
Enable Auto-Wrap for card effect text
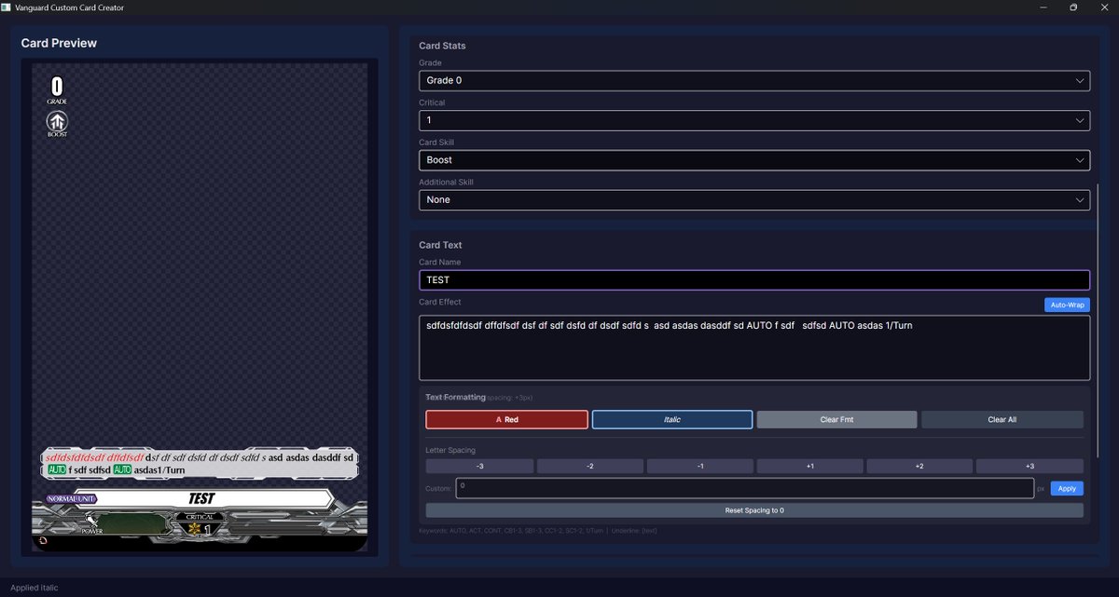1067,305
